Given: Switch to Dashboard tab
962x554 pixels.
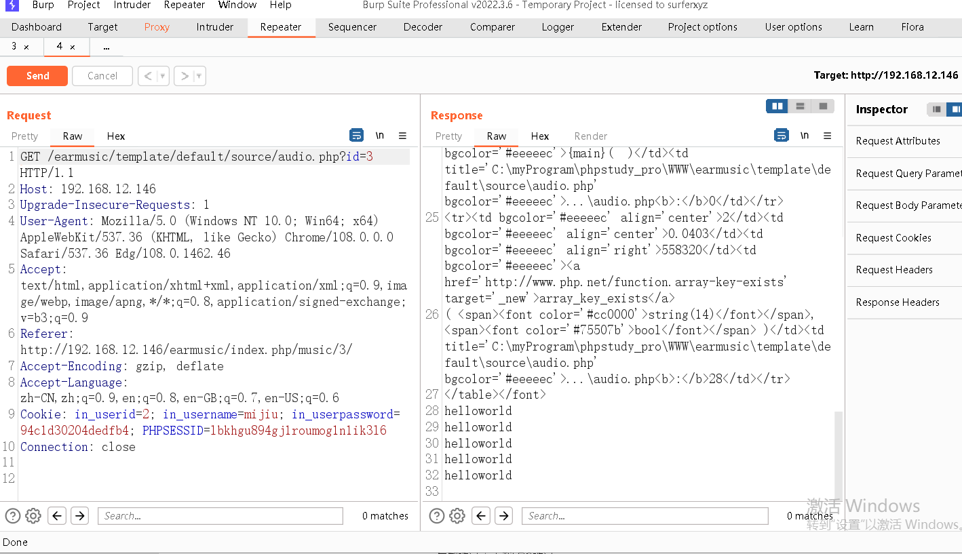Looking at the screenshot, I should click(37, 27).
